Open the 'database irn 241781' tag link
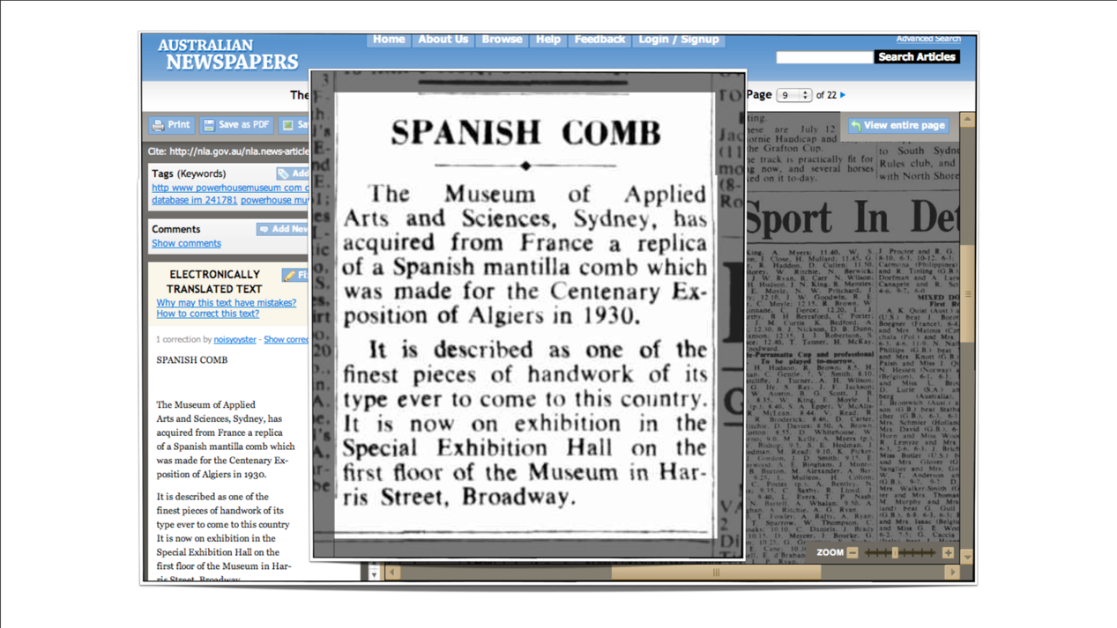The height and width of the screenshot is (628, 1117). click(194, 200)
